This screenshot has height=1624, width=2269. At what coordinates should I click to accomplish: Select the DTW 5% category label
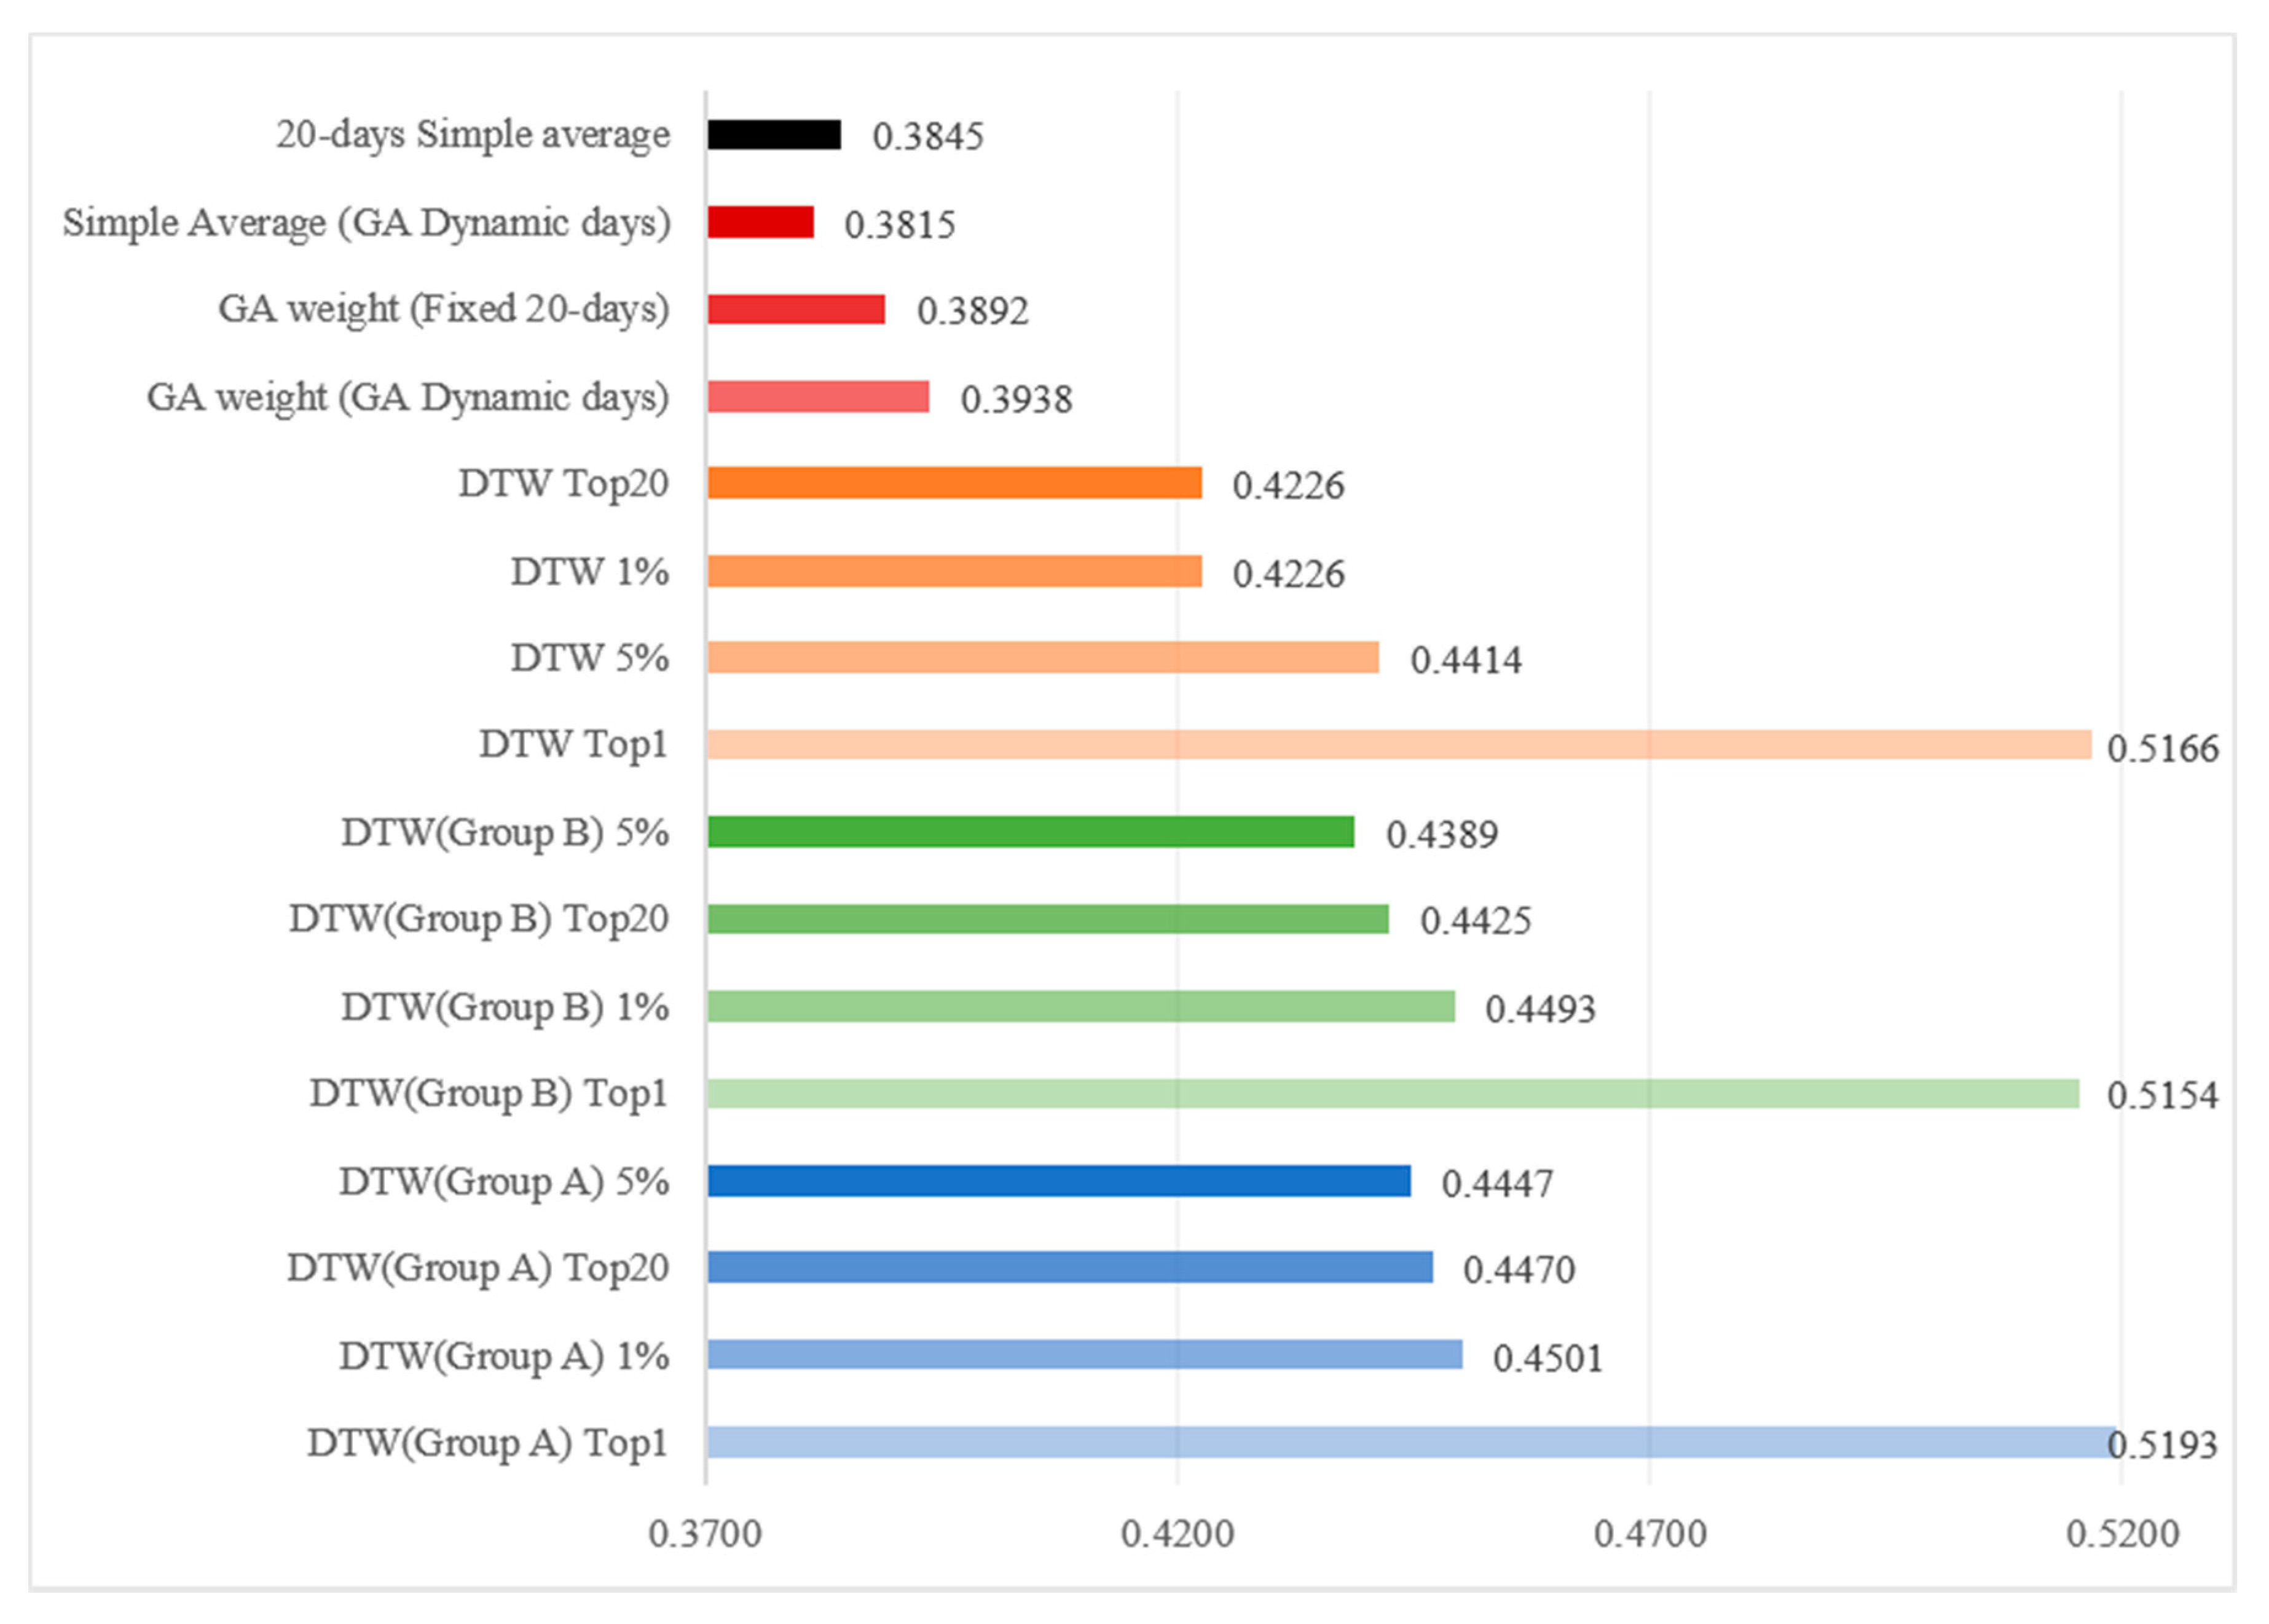(x=589, y=658)
